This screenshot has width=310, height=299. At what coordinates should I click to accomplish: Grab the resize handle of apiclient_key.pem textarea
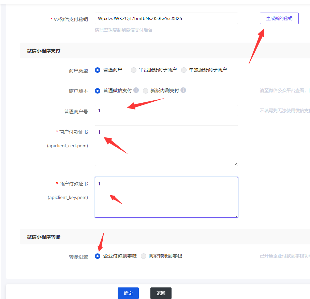pos(236,215)
